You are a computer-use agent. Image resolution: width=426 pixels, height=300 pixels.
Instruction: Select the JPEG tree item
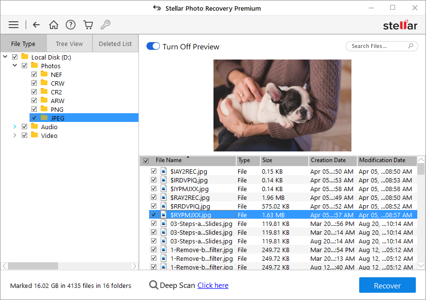[84, 118]
